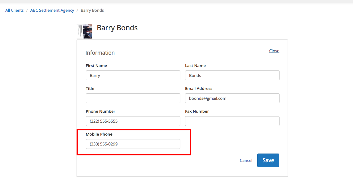Go to ABC Settlement Agency breadcrumb
This screenshot has height=177, width=353.
click(x=52, y=11)
